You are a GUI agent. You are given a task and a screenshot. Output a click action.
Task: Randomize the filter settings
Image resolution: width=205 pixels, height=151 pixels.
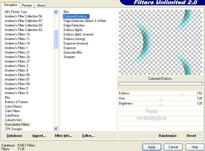(x=168, y=136)
